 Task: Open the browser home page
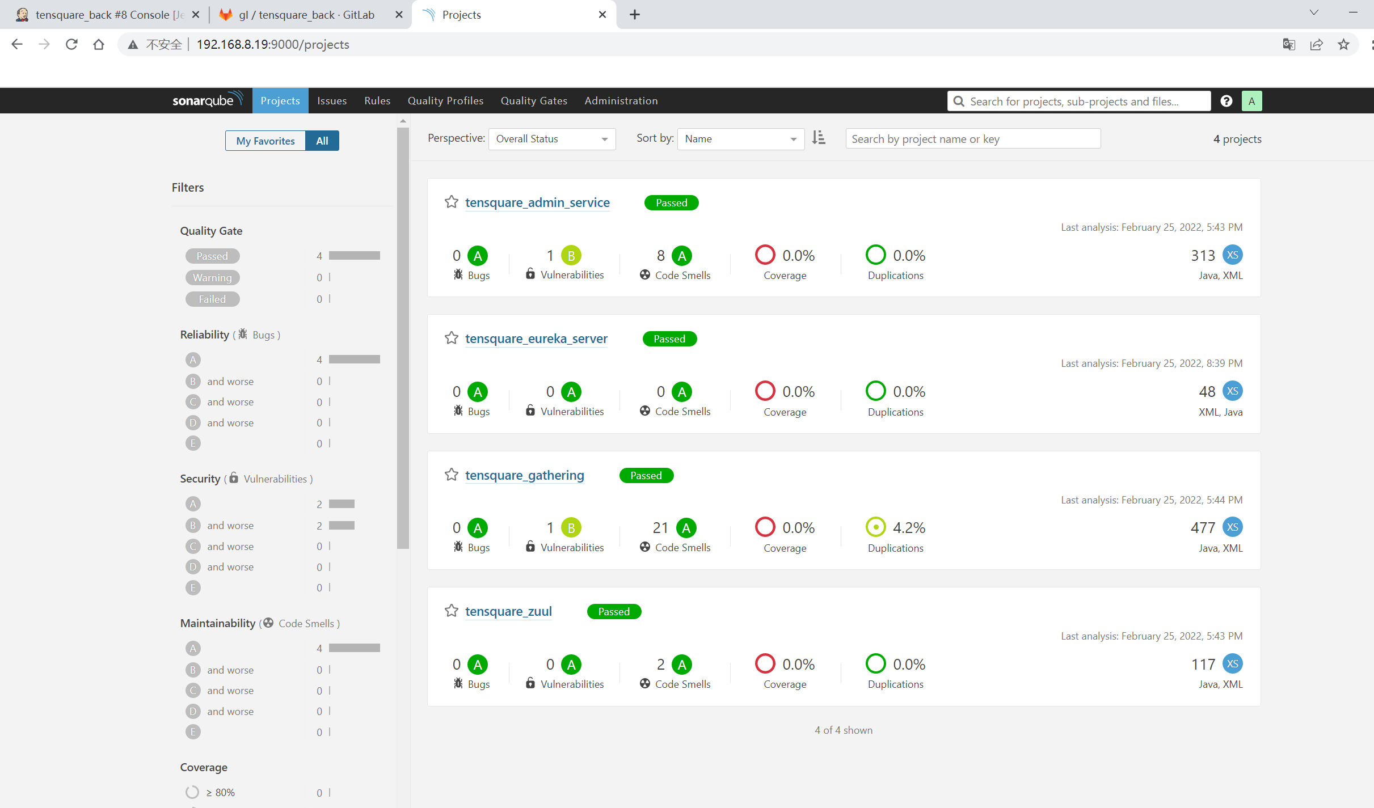pyautogui.click(x=99, y=44)
